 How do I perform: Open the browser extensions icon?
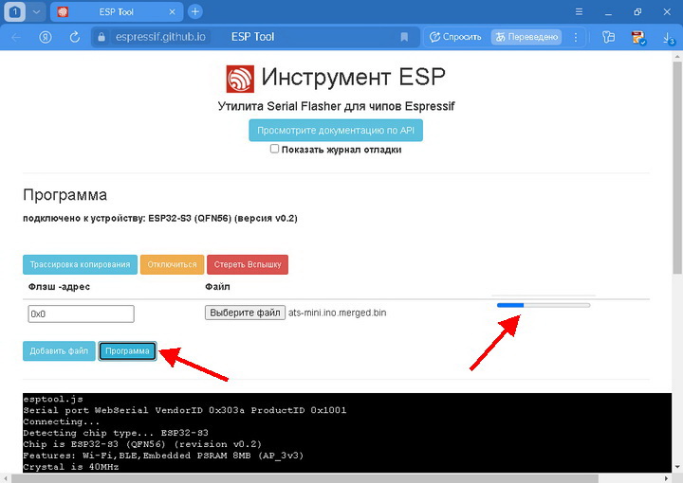pyautogui.click(x=608, y=37)
